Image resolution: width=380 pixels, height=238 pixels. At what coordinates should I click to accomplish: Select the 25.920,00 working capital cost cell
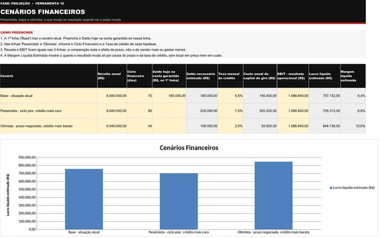click(260, 126)
